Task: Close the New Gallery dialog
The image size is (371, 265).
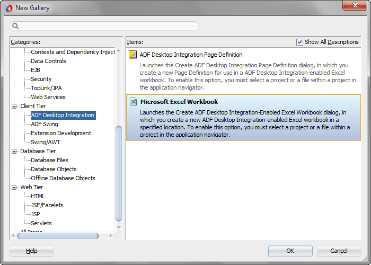Action: [x=355, y=5]
